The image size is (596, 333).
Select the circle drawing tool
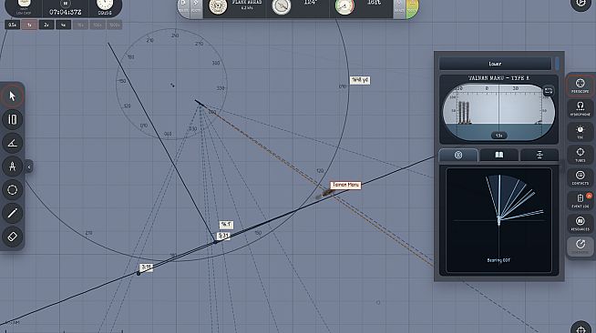tap(12, 189)
